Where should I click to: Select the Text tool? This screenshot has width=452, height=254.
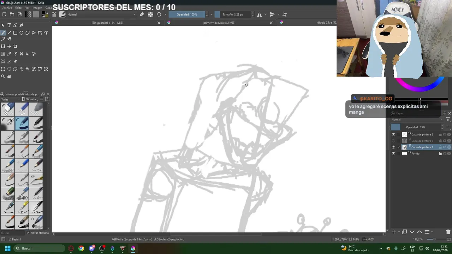pyautogui.click(x=9, y=25)
